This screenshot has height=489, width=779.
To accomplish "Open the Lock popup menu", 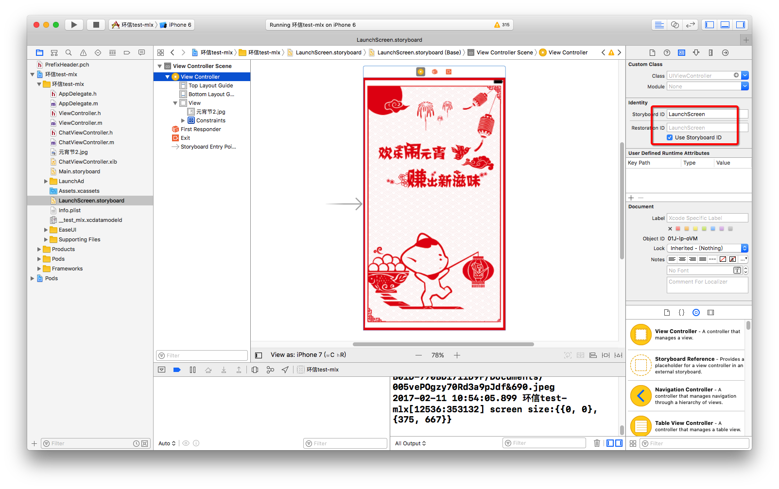I will (707, 248).
